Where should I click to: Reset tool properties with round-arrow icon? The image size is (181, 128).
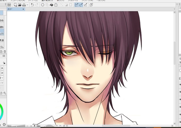(x=1, y=93)
